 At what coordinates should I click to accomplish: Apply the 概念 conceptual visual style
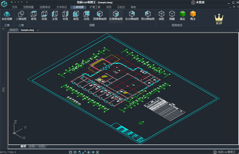[193, 15]
